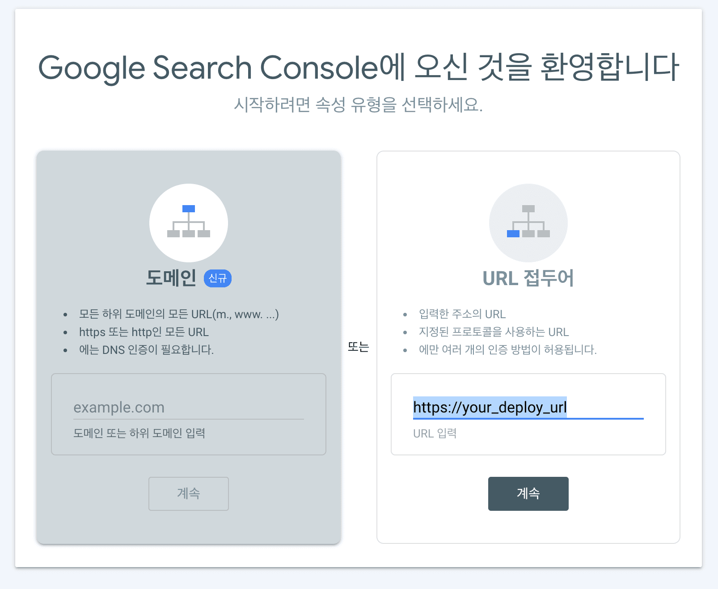Click the Domain property hierarchy icon
Screen dimensions: 718x589
click(x=189, y=223)
